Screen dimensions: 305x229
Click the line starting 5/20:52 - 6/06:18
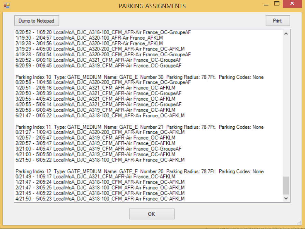pos(98,60)
